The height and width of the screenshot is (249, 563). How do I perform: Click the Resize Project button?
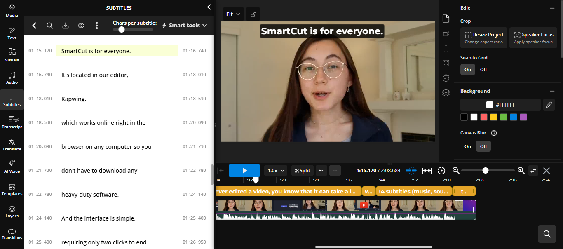483,38
